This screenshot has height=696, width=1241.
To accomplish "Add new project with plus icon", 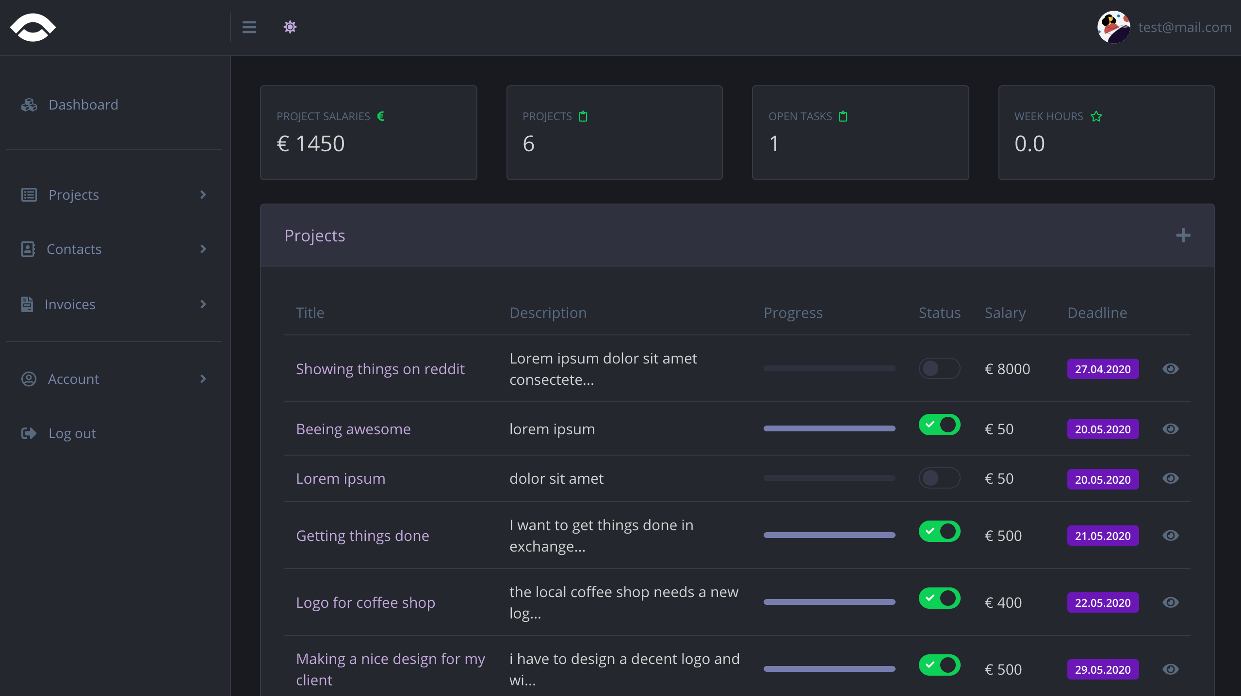I will pyautogui.click(x=1183, y=236).
